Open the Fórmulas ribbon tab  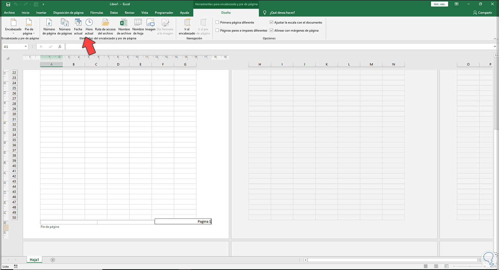click(x=97, y=13)
